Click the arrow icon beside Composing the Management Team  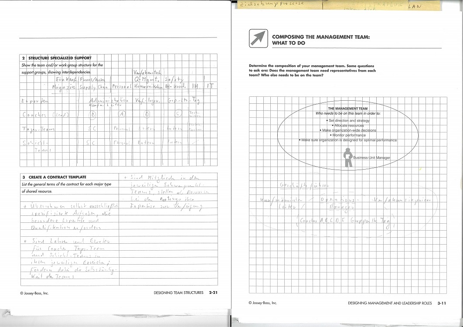pos(259,38)
